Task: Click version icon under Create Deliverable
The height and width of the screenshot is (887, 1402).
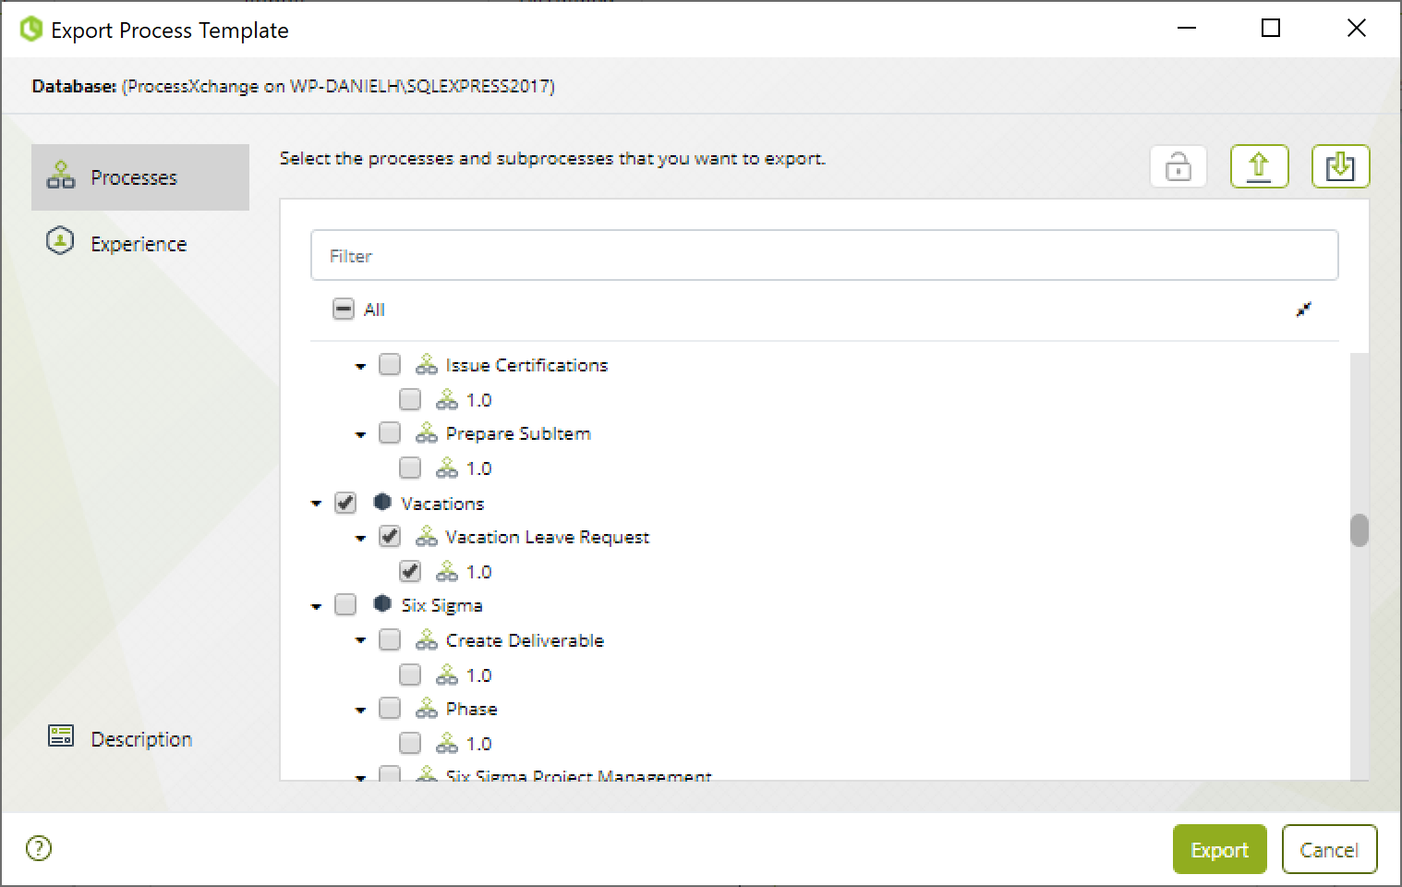Action: coord(446,675)
